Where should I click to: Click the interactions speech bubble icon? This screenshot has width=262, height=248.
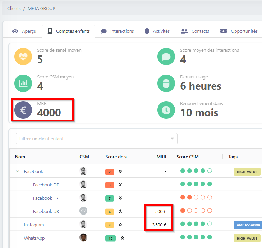[x=166, y=57]
